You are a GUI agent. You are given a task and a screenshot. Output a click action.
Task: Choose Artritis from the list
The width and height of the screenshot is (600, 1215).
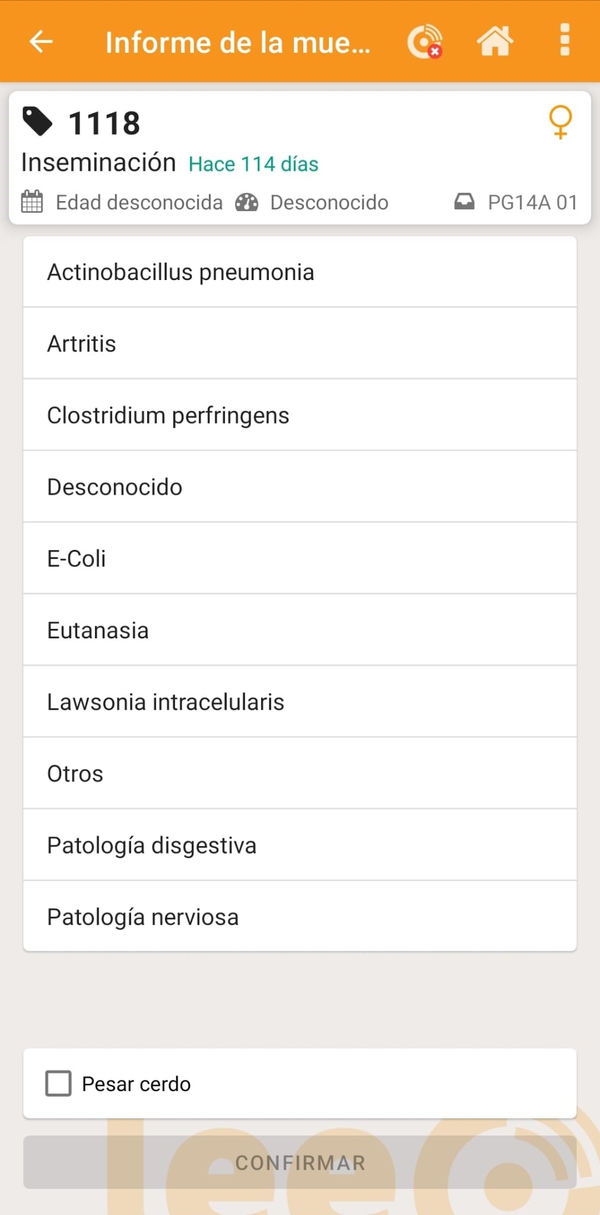300,343
